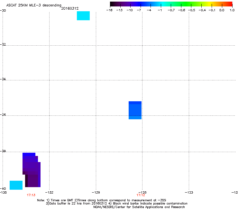The image size is (238, 209).
Task: Click the latitude label -32
Action: 3,44
